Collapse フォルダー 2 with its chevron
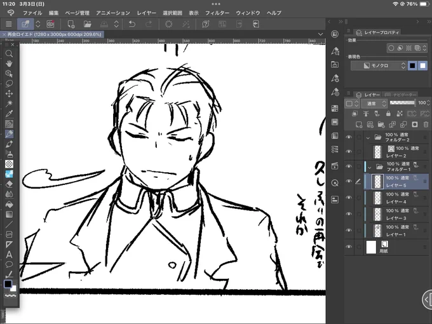 (368, 137)
